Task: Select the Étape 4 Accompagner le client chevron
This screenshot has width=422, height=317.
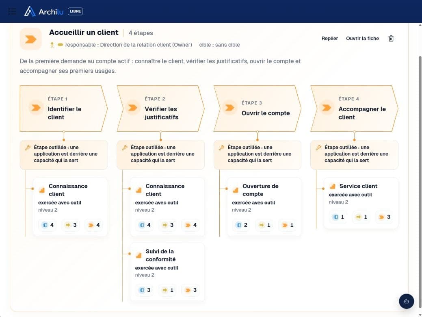Action: (355, 109)
